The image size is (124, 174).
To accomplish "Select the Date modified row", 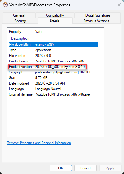I will click(x=53, y=83).
